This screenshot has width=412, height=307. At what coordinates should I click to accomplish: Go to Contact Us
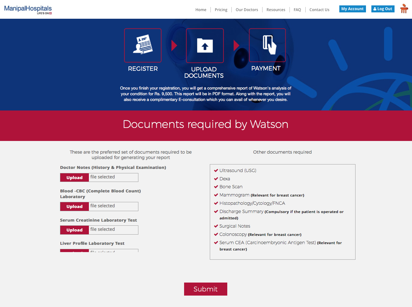319,10
